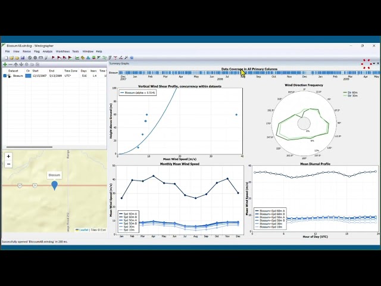Click the first red flag toolbar icon

(x=53, y=58)
